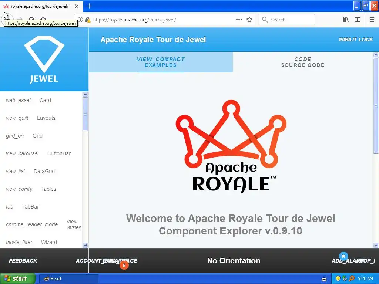
Task: Click the orange 5 badge
Action: click(124, 265)
